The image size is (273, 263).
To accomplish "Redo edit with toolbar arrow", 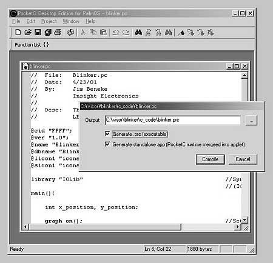I will point(126,32).
